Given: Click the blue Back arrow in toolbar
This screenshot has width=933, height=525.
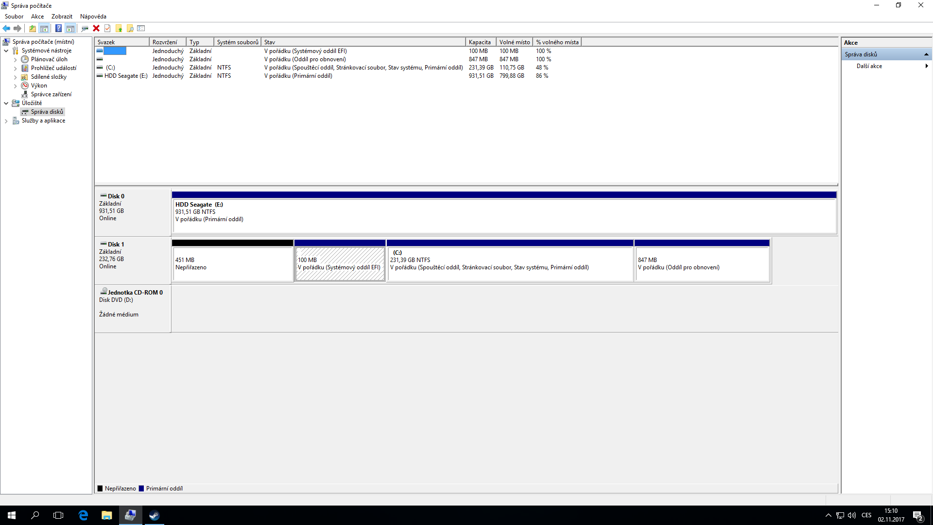Looking at the screenshot, I should pyautogui.click(x=6, y=28).
